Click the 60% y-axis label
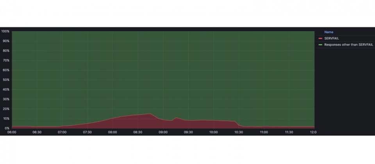The width and height of the screenshot is (375, 164). (6, 70)
